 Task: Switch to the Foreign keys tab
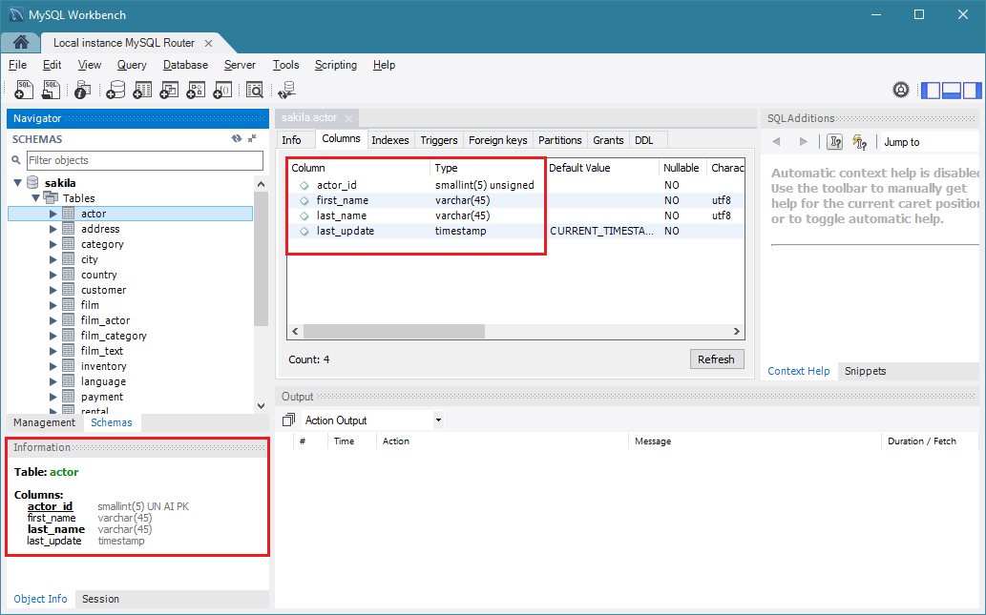point(498,140)
